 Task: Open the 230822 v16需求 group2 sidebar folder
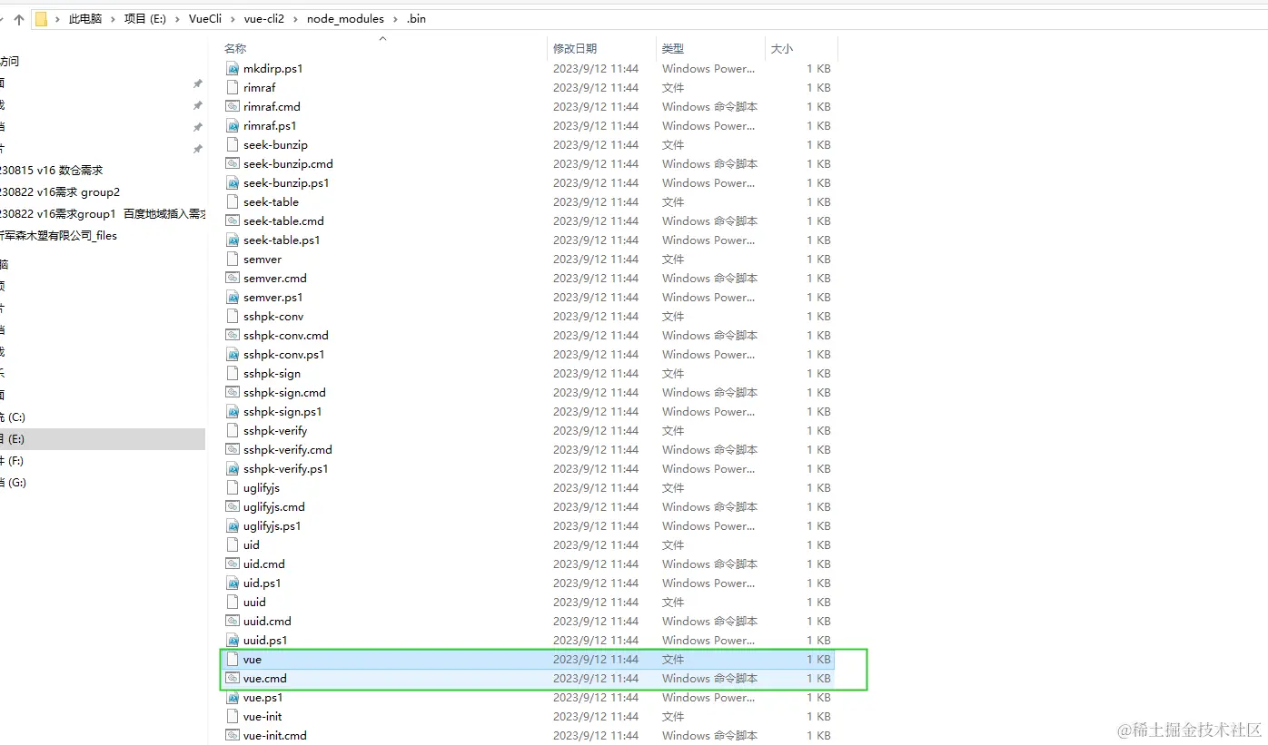[x=60, y=191]
